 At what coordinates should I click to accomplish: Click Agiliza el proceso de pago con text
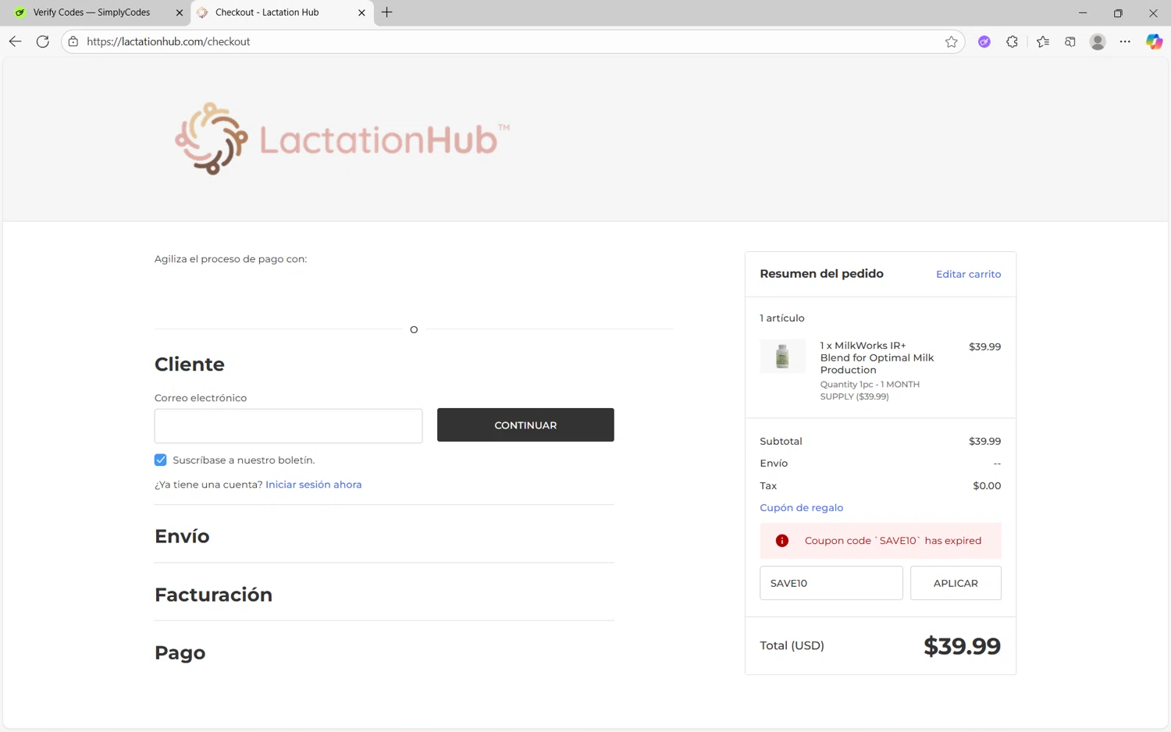(230, 259)
